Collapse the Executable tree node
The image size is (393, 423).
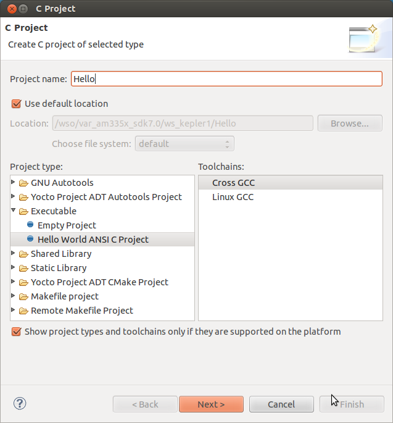click(x=14, y=211)
